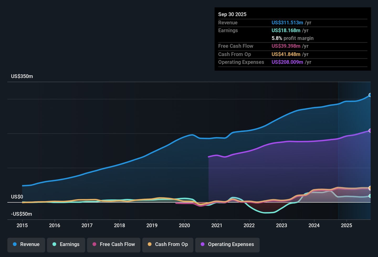The width and height of the screenshot is (378, 257).
Task: Click the 2015 x-axis year label
Action: (22, 226)
